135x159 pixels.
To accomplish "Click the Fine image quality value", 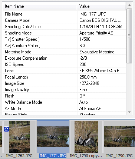I will (x=83, y=90).
